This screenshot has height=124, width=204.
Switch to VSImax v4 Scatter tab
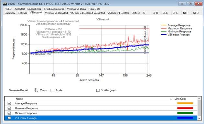point(118,13)
